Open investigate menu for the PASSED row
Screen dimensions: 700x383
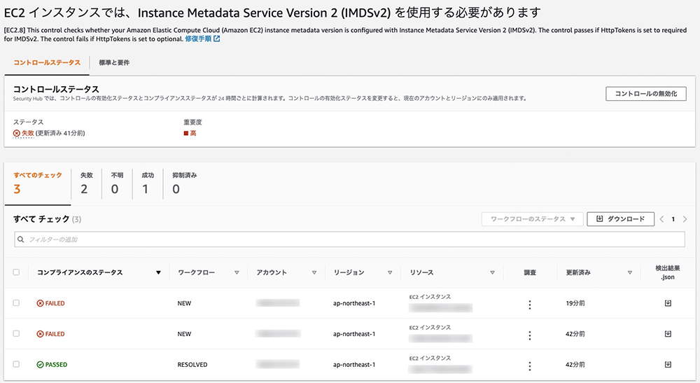tap(530, 366)
